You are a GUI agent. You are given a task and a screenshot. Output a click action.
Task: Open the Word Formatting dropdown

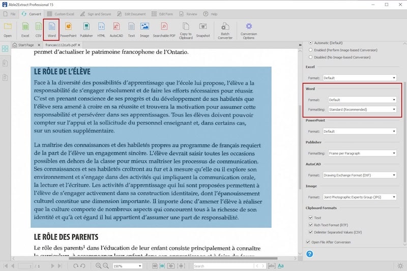362,109
